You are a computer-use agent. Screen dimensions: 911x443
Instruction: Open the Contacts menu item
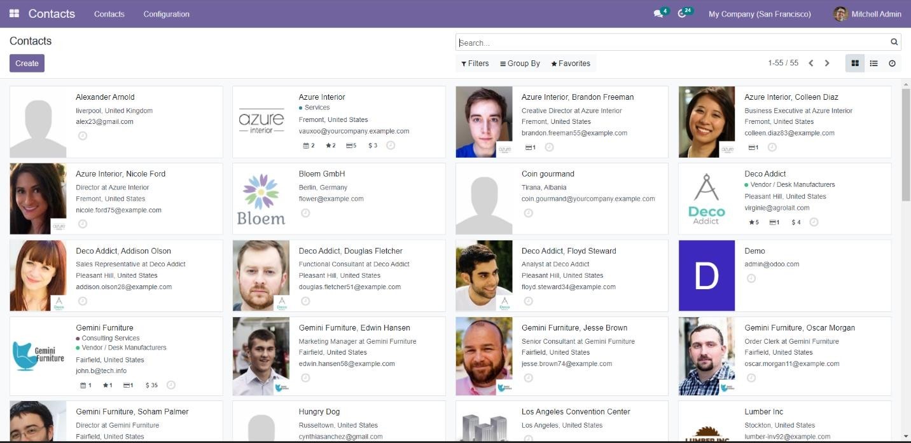(109, 14)
